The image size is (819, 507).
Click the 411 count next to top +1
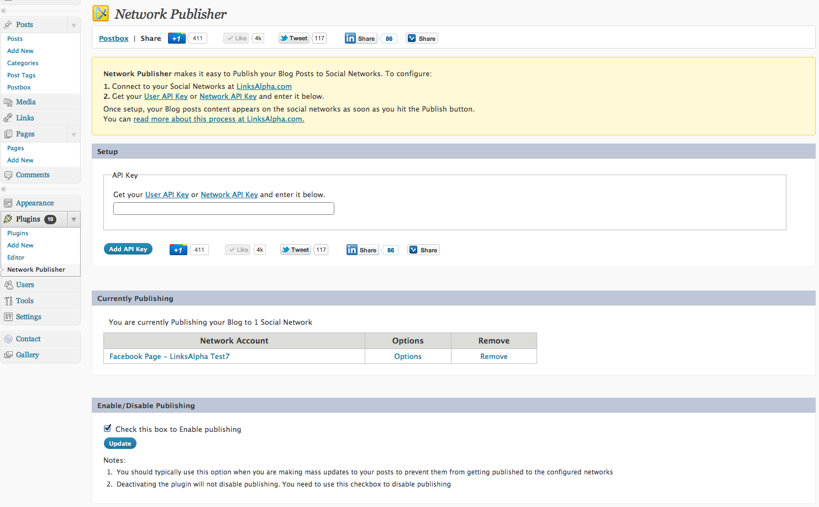[x=197, y=38]
